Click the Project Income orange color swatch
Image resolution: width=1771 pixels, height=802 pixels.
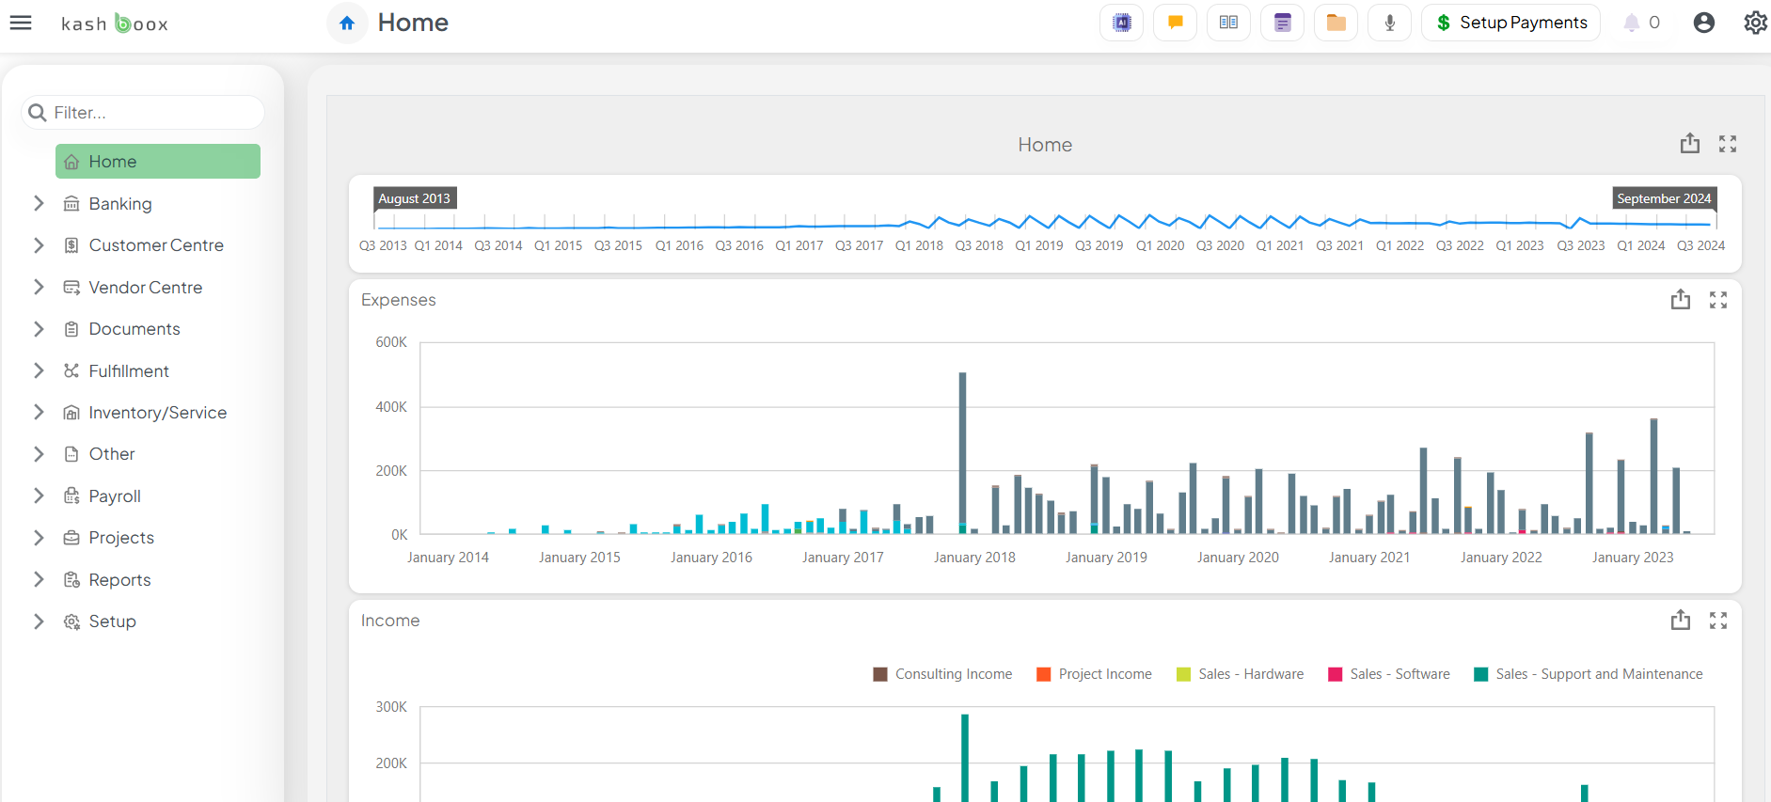tap(1043, 674)
